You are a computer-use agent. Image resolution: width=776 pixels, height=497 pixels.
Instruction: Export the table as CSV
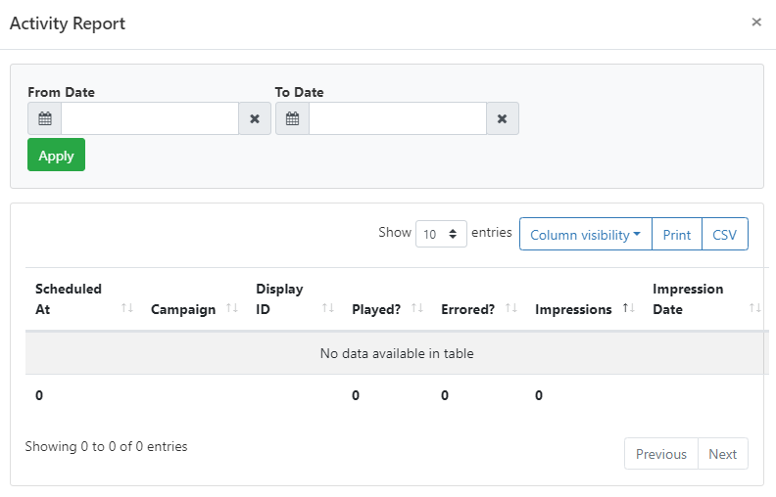click(724, 235)
